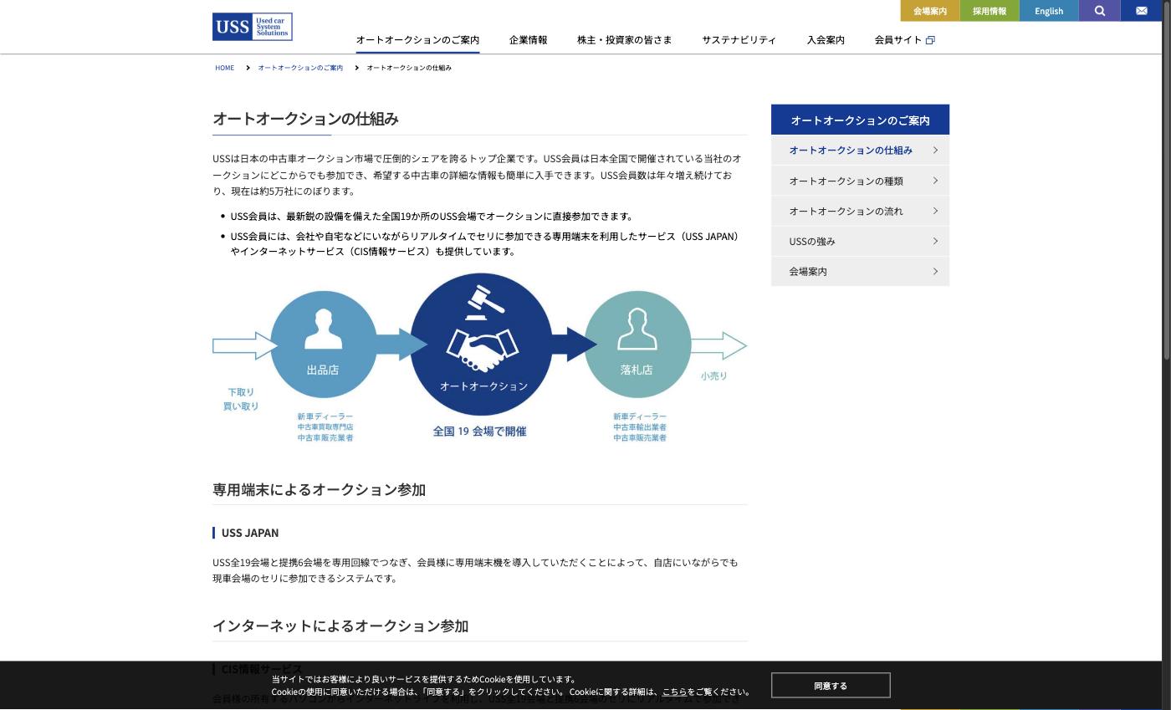Click chevron next to オートオークションの流れ
1171x710 pixels.
[x=935, y=211]
